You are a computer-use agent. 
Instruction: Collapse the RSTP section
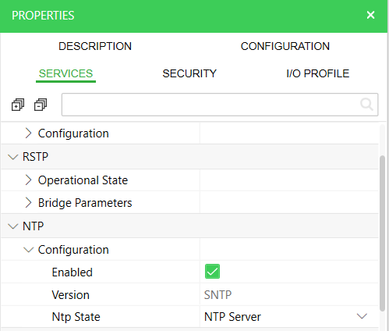(x=13, y=157)
